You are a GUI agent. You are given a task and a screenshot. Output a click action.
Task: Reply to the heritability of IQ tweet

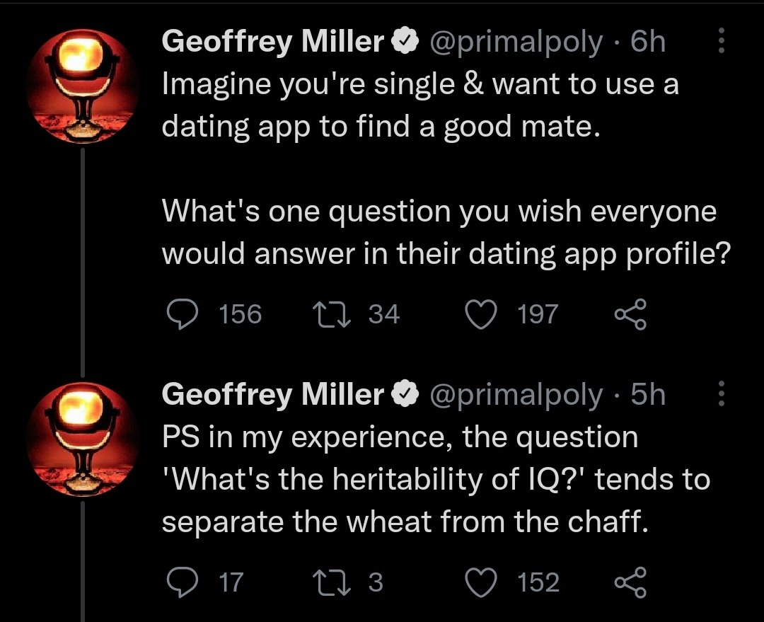click(x=184, y=582)
